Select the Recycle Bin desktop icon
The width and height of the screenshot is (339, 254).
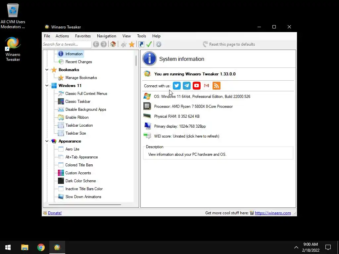13,16
